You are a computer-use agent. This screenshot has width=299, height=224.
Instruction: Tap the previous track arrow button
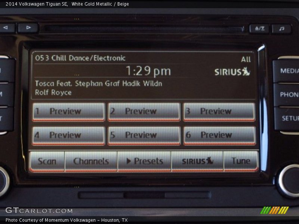[7, 28]
